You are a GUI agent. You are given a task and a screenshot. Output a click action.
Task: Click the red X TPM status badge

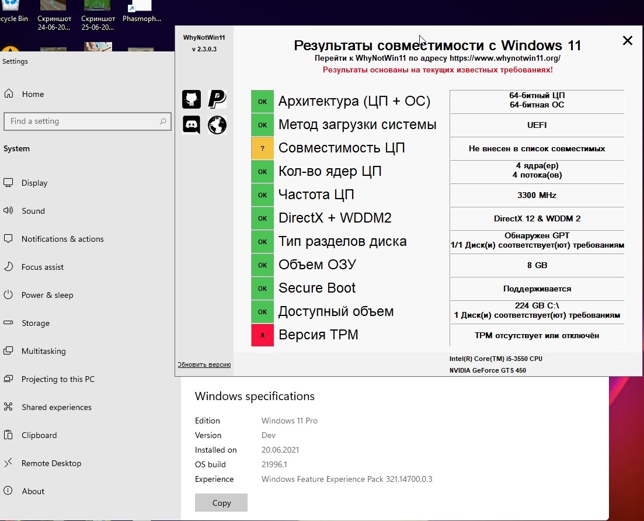coord(263,335)
